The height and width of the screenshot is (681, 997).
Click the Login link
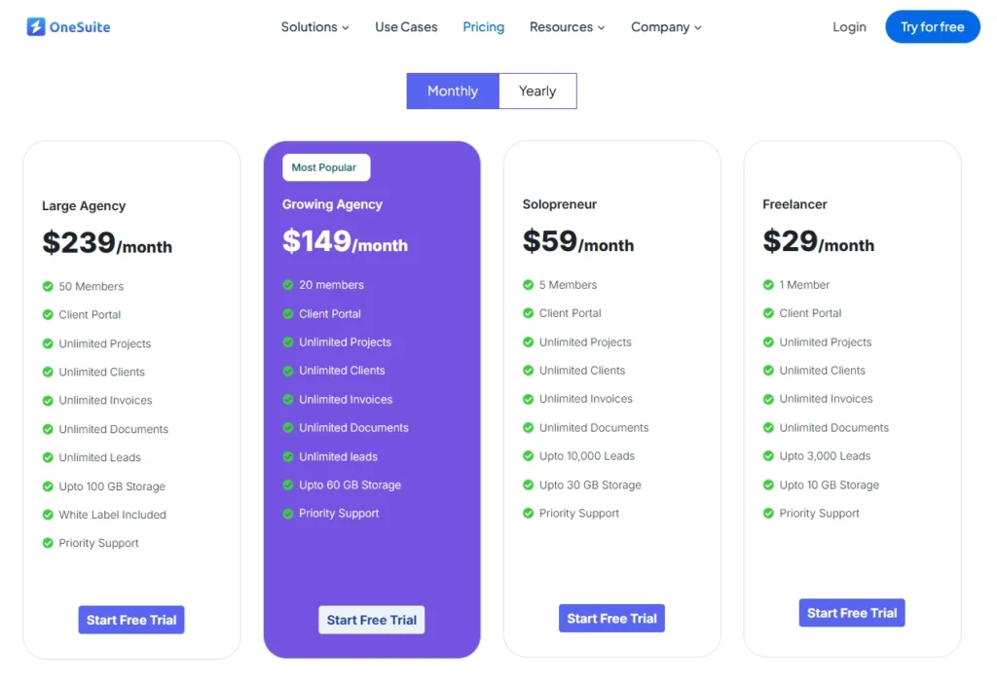tap(849, 27)
